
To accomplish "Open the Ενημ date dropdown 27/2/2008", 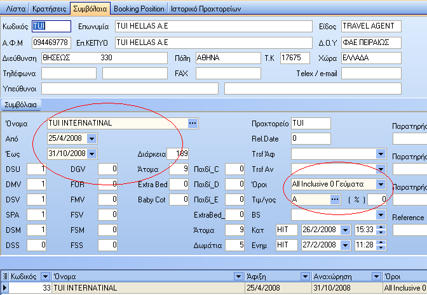I will coord(345,246).
